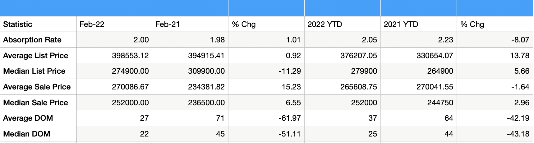The image size is (534, 143).
Task: Click the cell containing 244750
Action: click(418, 102)
